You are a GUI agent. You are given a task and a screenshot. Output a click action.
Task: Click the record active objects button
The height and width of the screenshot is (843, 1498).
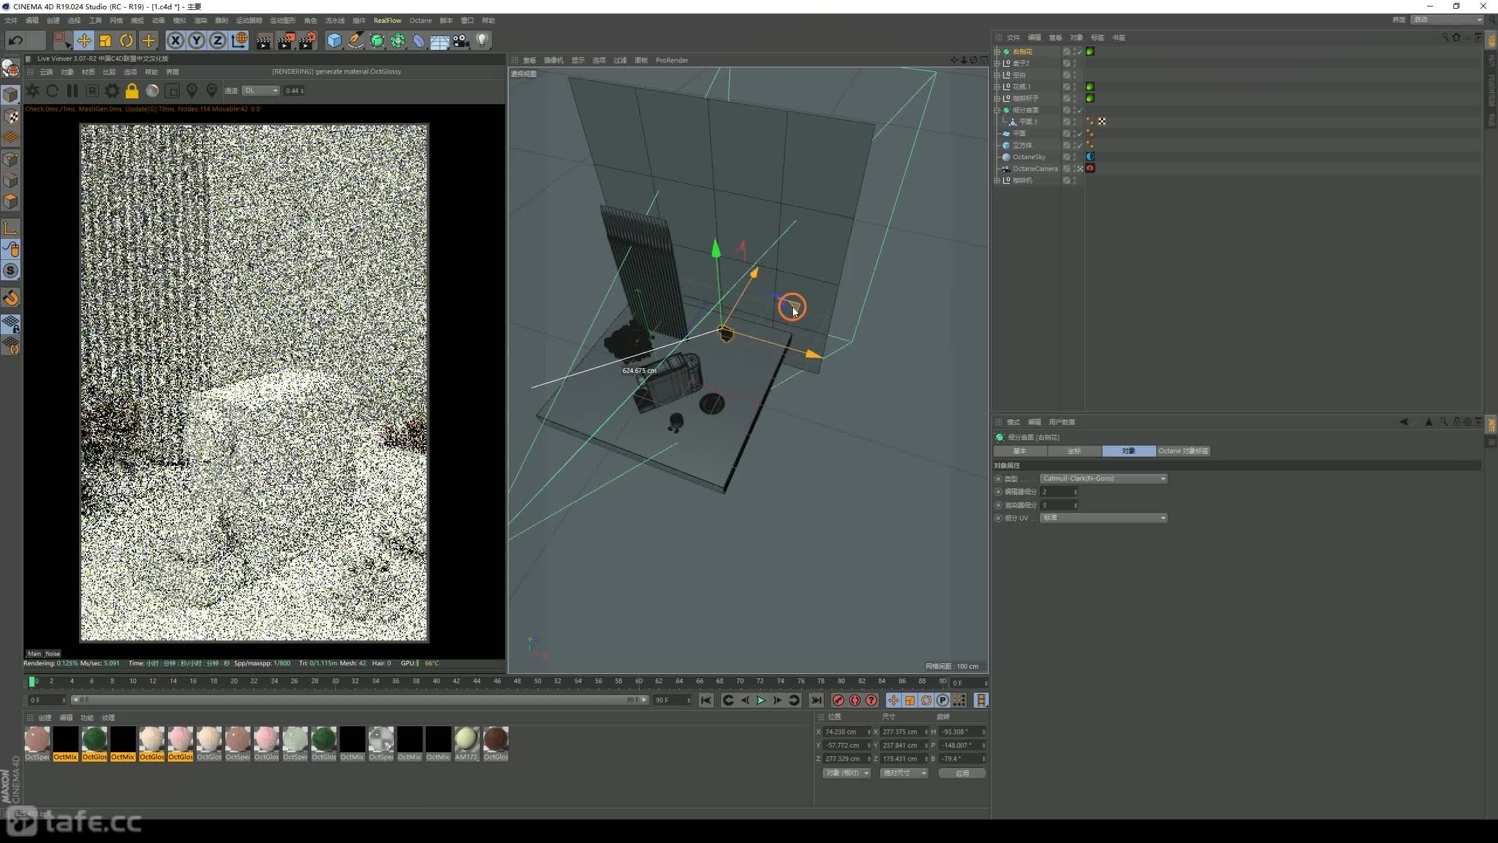click(x=839, y=700)
